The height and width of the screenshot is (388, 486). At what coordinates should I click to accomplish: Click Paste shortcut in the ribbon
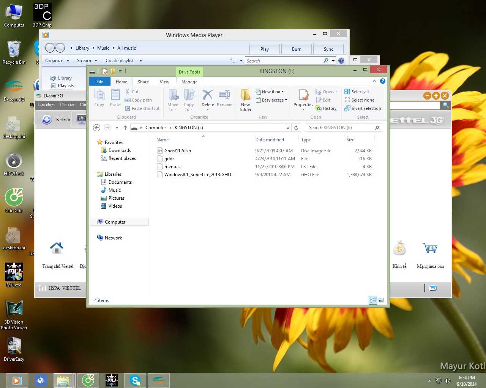(x=142, y=108)
